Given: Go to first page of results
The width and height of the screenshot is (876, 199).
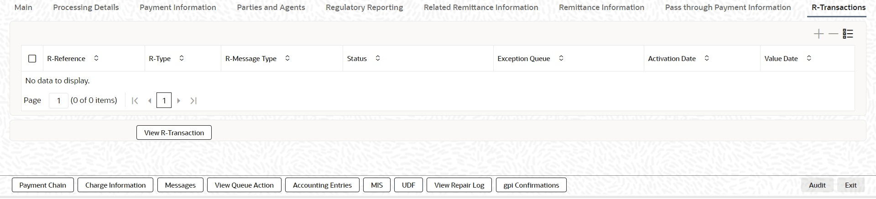Looking at the screenshot, I should tap(135, 101).
